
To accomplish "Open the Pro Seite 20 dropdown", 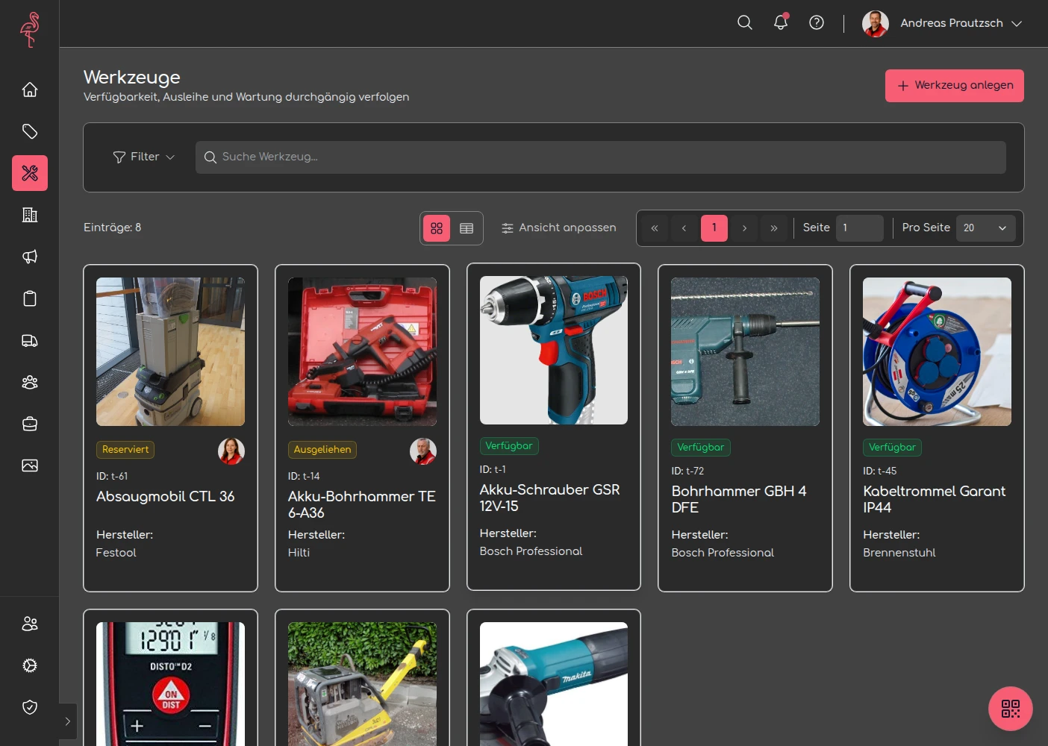I will pyautogui.click(x=985, y=228).
